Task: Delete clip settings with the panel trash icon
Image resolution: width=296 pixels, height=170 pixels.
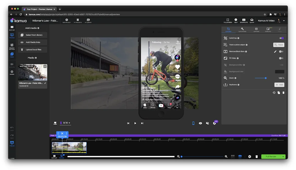Action: (x=283, y=93)
